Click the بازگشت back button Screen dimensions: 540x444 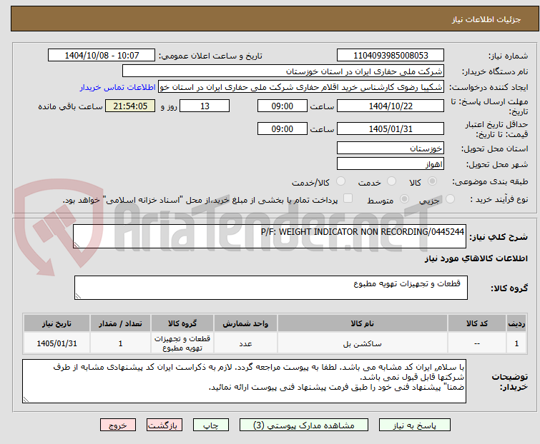click(165, 425)
